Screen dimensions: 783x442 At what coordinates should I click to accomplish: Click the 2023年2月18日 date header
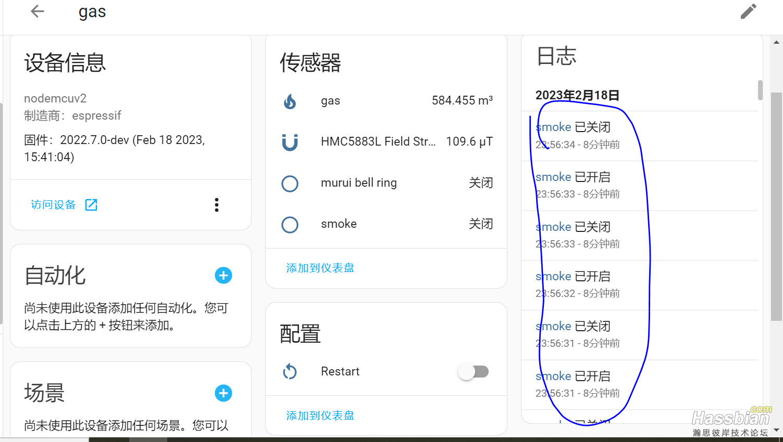(577, 95)
